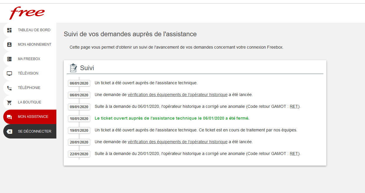Click the green closed-ticket message
This screenshot has width=365, height=193.
click(172, 118)
